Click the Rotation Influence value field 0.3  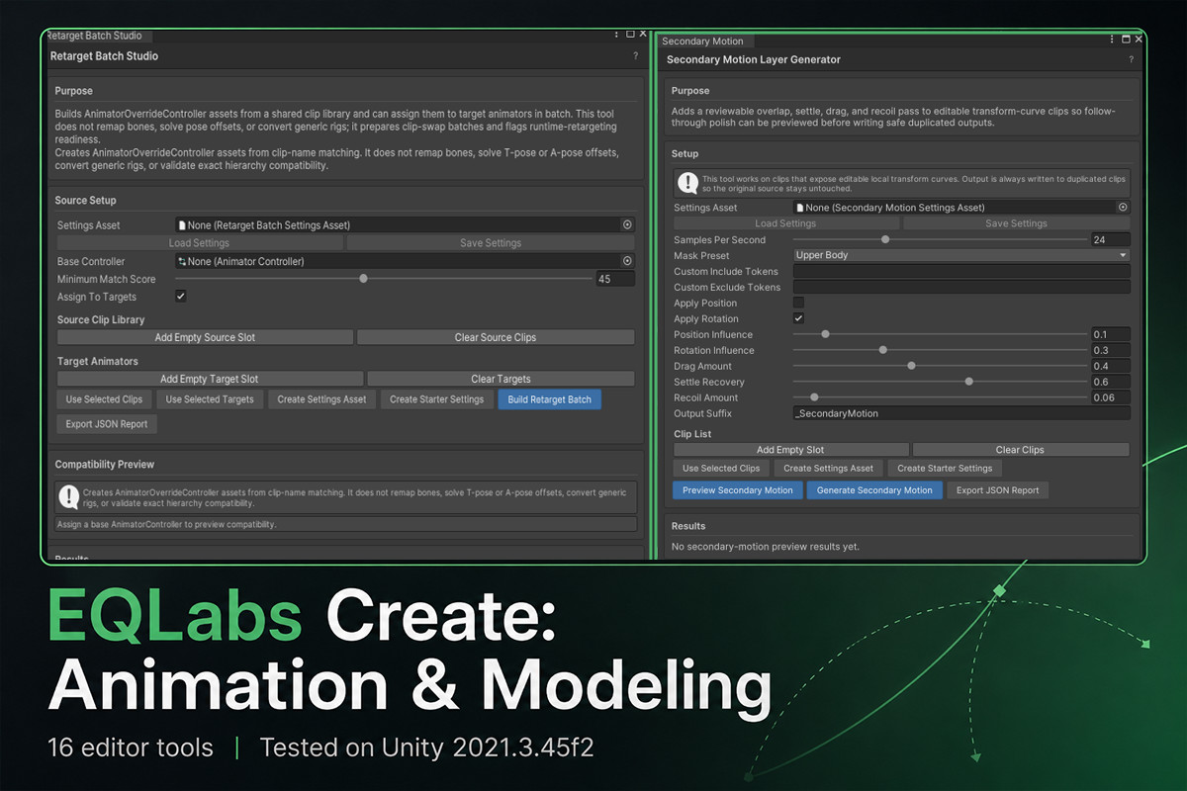[1111, 350]
